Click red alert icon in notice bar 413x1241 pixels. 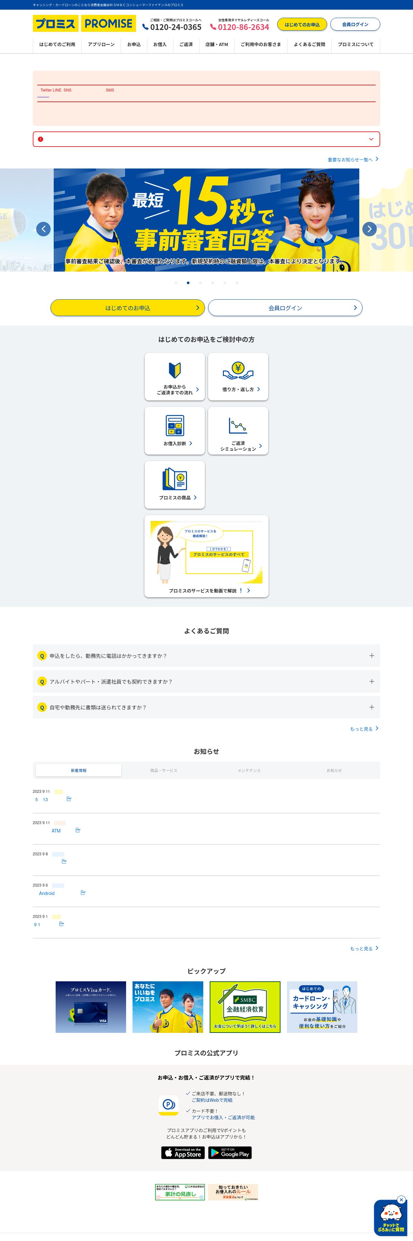[x=41, y=139]
